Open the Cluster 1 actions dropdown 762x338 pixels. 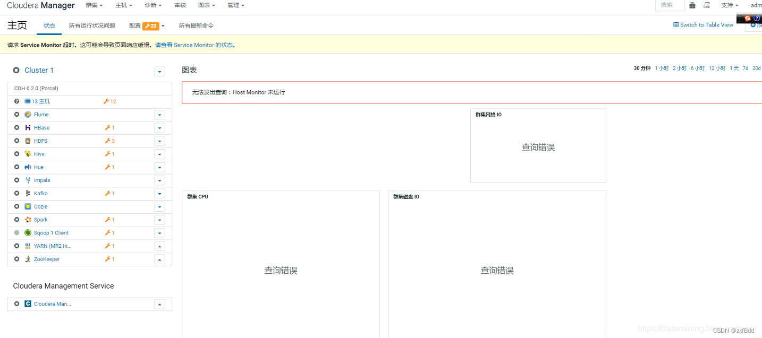159,71
